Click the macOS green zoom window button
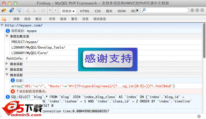Screen dimensions: 206x119 15,3
